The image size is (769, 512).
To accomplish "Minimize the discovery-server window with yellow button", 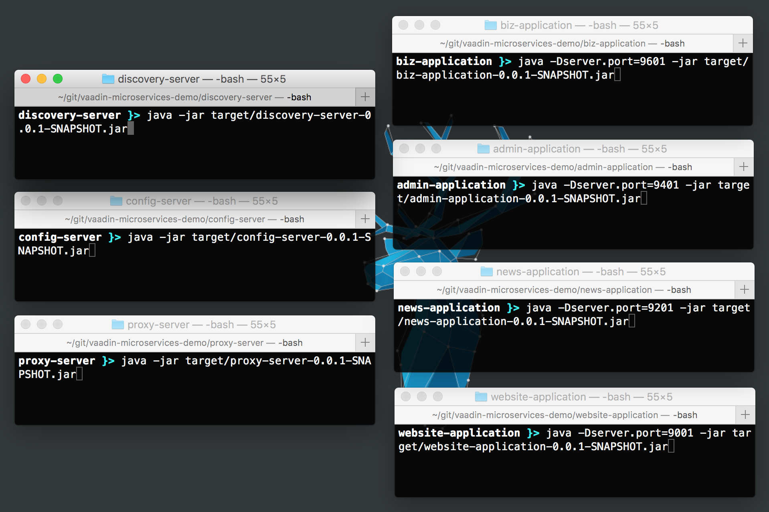I will coord(42,79).
